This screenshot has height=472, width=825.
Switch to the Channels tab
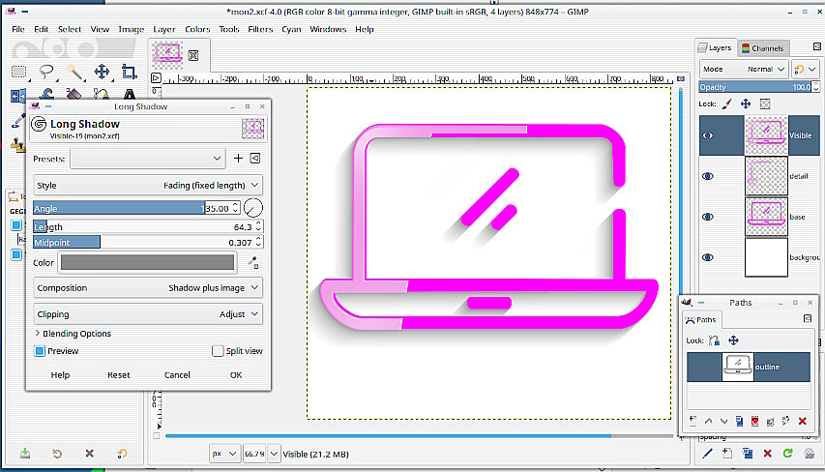762,48
